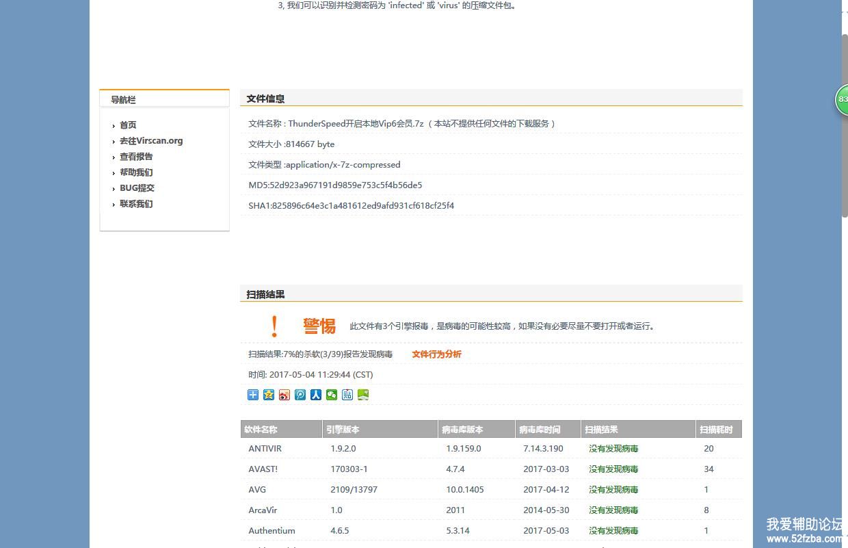
Task: Open the blue plus more-sharing icon
Action: (x=253, y=395)
